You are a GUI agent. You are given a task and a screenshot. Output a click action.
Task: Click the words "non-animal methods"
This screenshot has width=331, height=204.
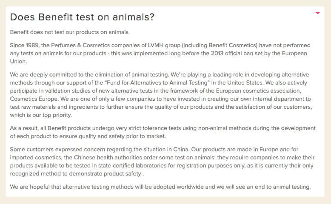(224, 128)
